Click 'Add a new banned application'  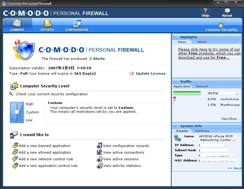(x=45, y=146)
